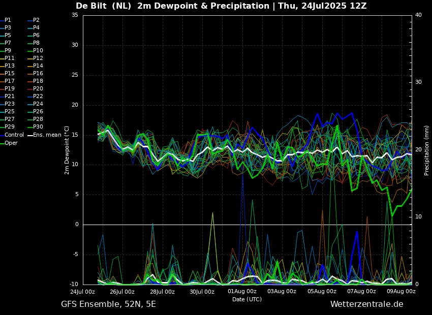Select the Ens. mean legend entry
Viewport: 432px width, 315px height.
pos(47,135)
